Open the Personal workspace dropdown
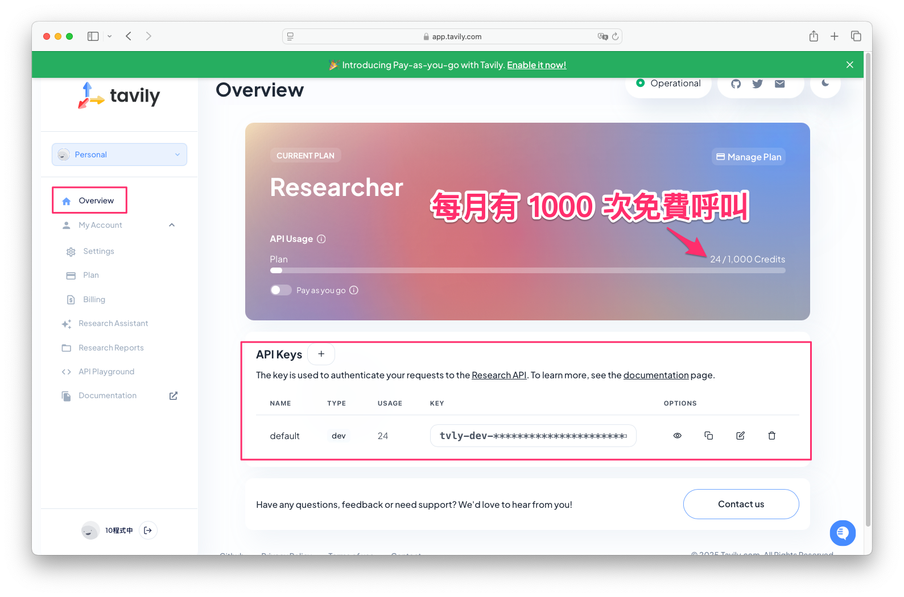This screenshot has height=597, width=904. point(119,155)
